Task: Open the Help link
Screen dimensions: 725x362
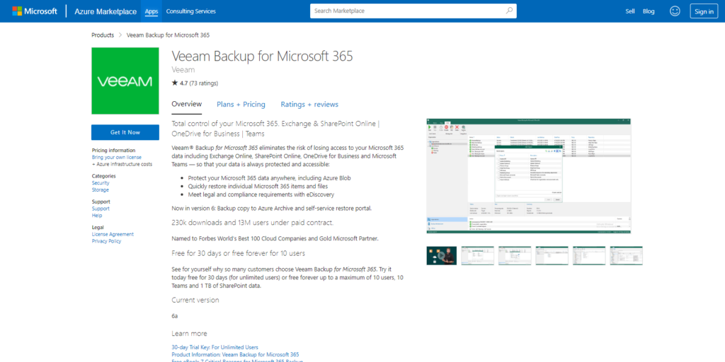Action: coord(97,216)
